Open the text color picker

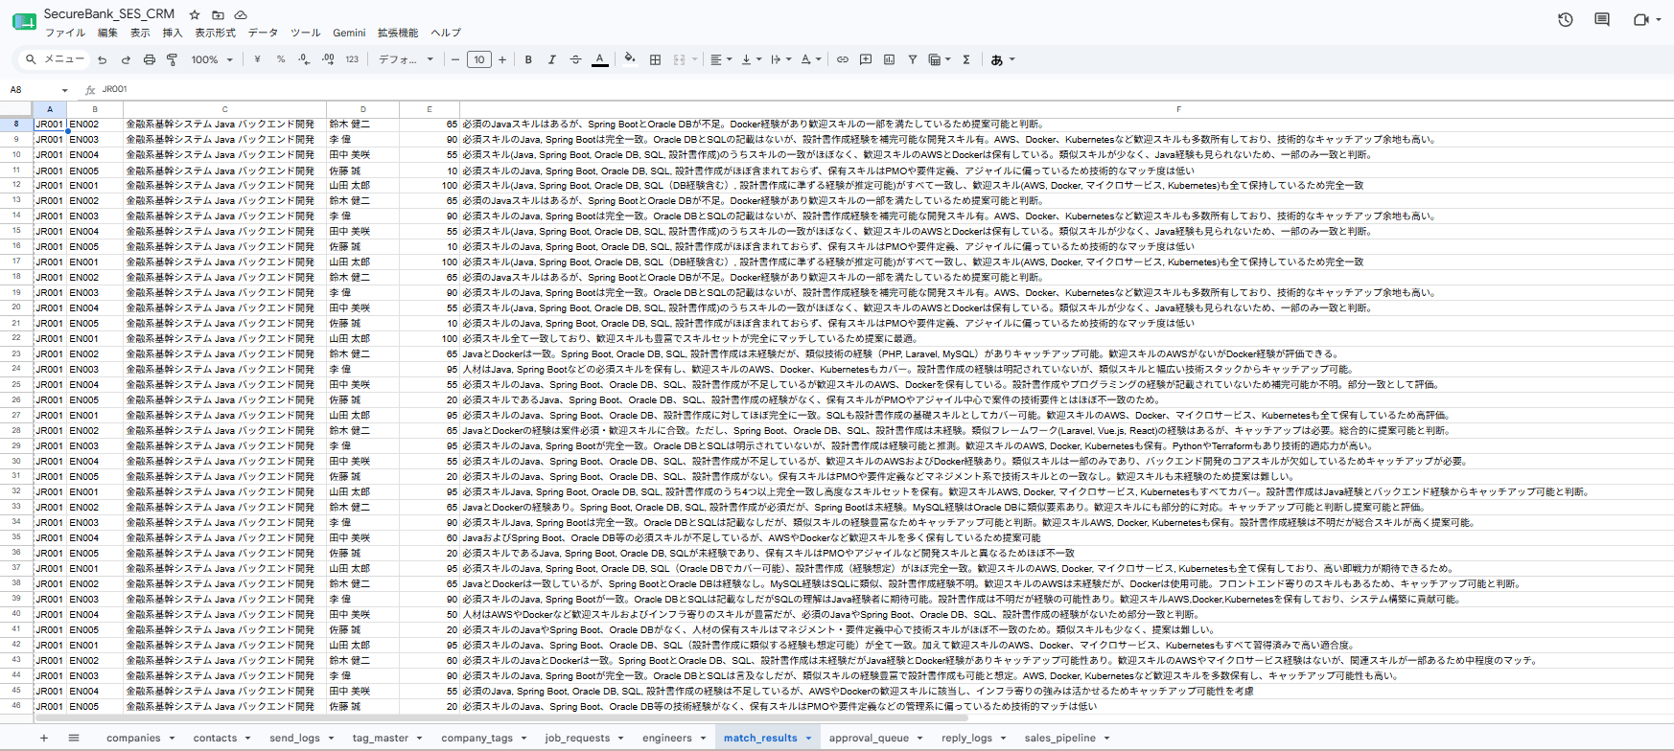(599, 59)
